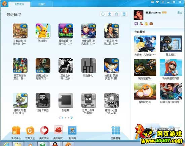Click the purple badge icon under the avatar
Screen dimensions: 185x146
(136, 24)
